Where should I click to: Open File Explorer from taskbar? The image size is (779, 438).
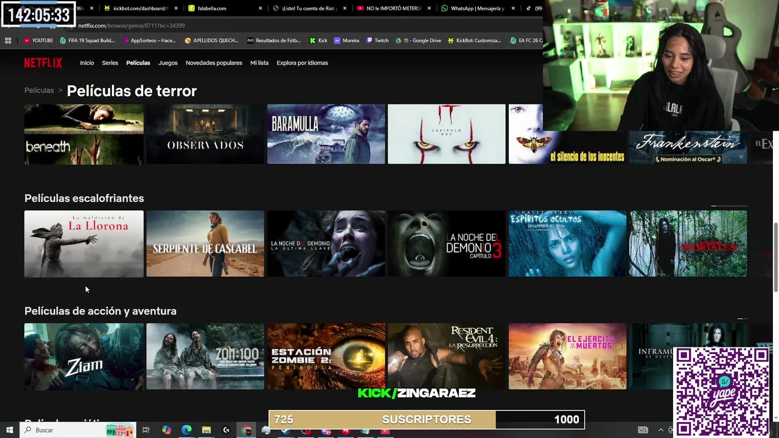tap(206, 430)
